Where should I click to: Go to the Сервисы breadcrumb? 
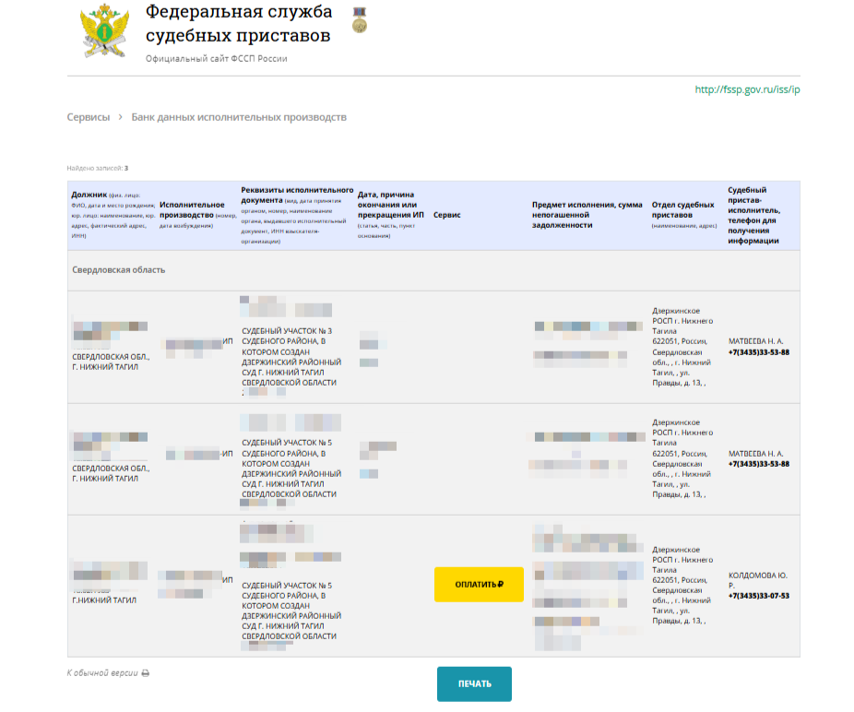click(89, 117)
